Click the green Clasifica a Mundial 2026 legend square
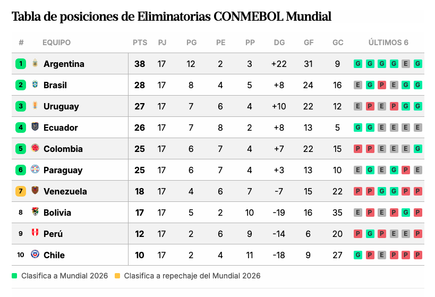The image size is (435, 297). (14, 276)
